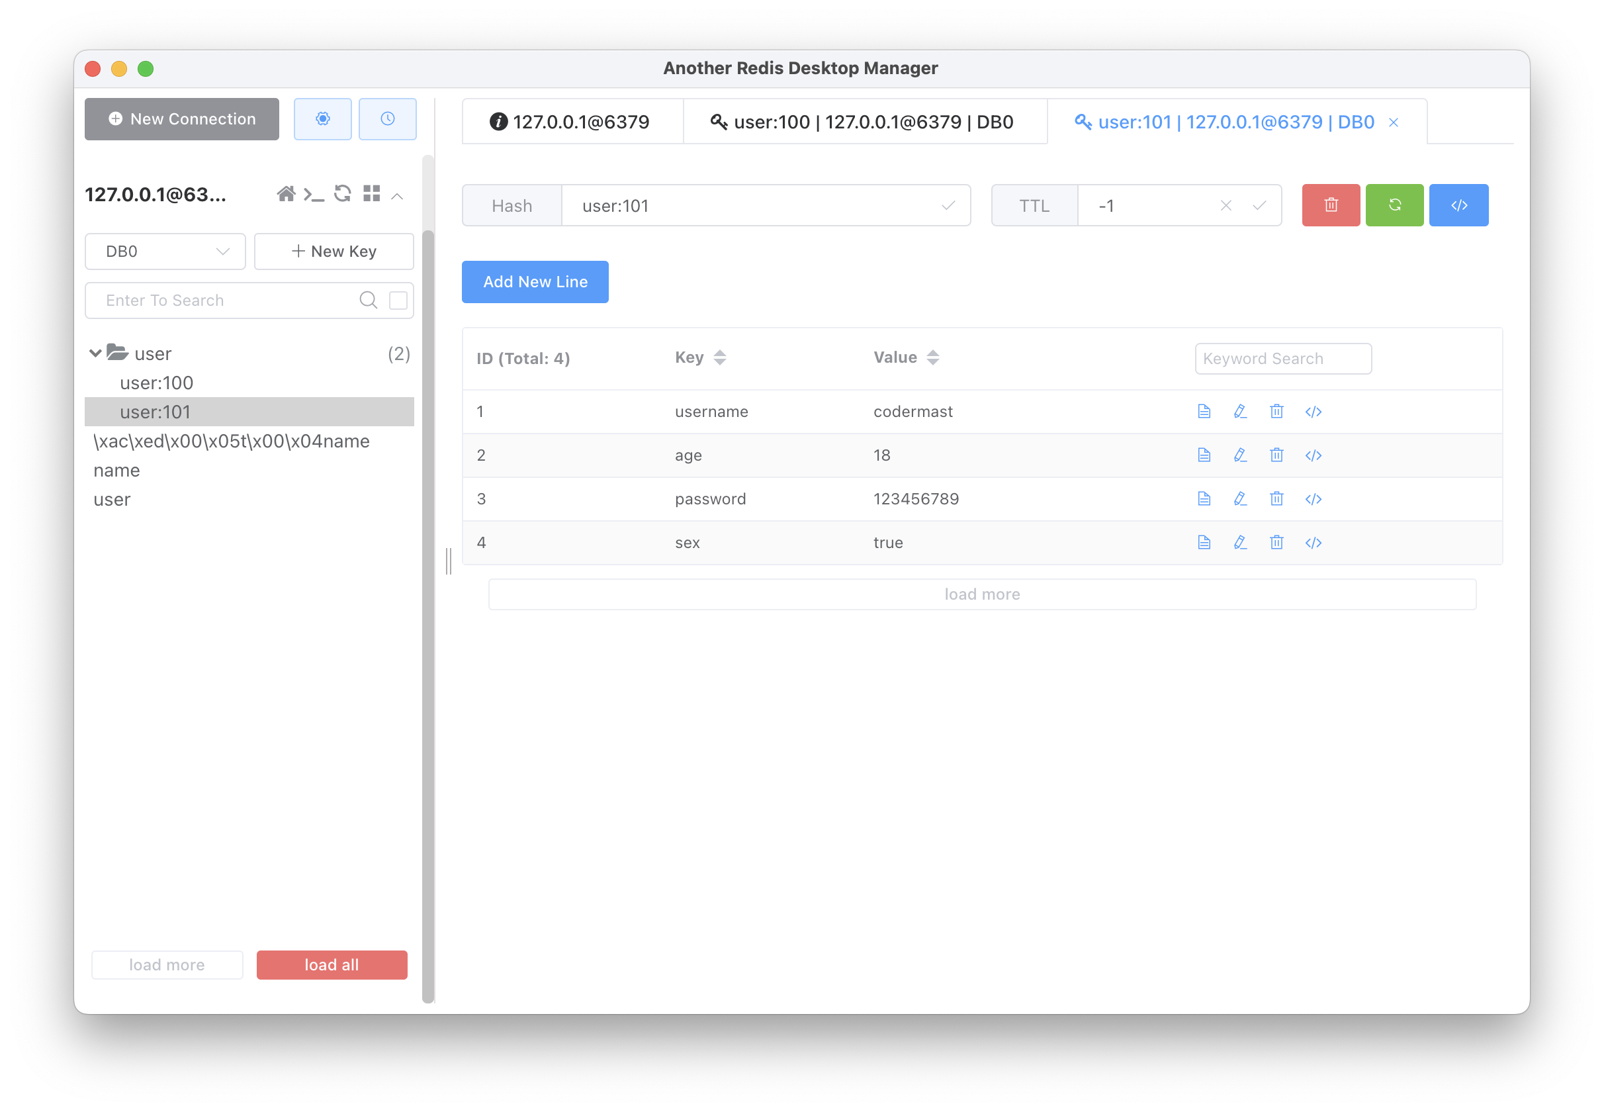Screen dimensions: 1604x1112
Task: Refresh key with the green button
Action: tap(1394, 206)
